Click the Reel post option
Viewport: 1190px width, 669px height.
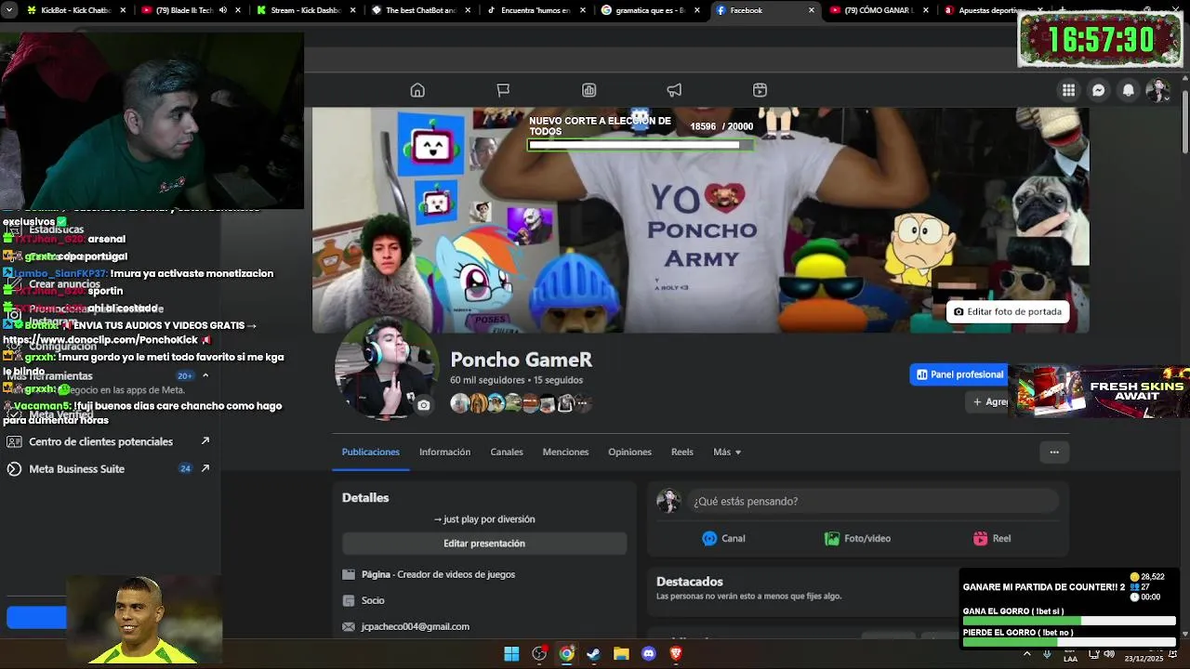coord(992,538)
